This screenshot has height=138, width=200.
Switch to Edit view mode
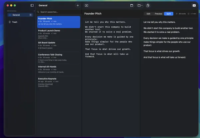(148, 14)
